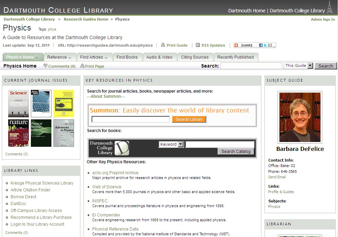The height and width of the screenshot is (237, 338).
Task: Open the Nature journal cover
Action: tap(18, 133)
